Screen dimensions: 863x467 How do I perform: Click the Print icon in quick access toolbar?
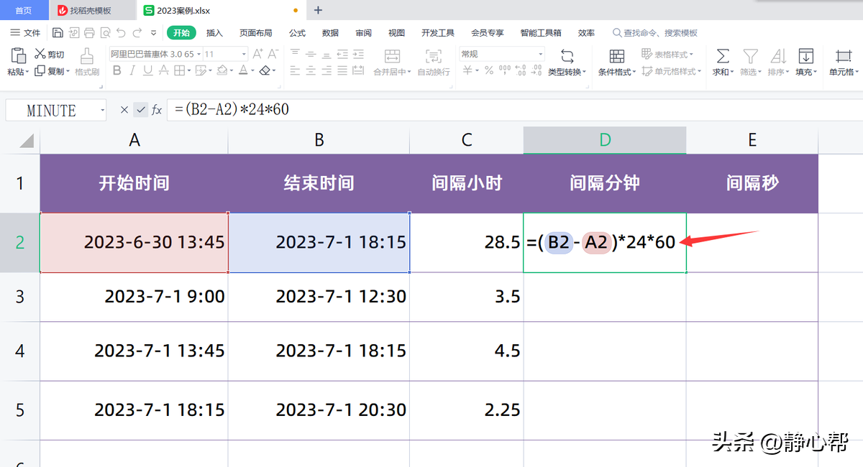coord(89,33)
